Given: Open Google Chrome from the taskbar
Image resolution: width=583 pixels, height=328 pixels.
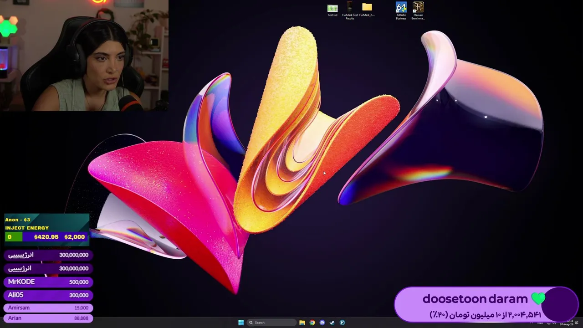Looking at the screenshot, I should click(312, 323).
